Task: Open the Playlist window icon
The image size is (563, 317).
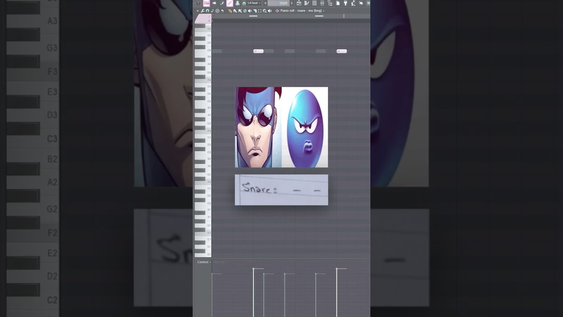Action: tap(299, 3)
